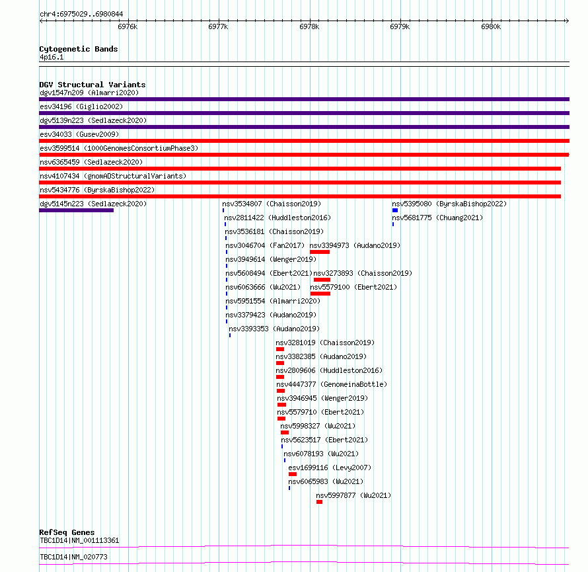Click the 4p16.1 cytogenetic band label
588x572 pixels.
pos(52,57)
